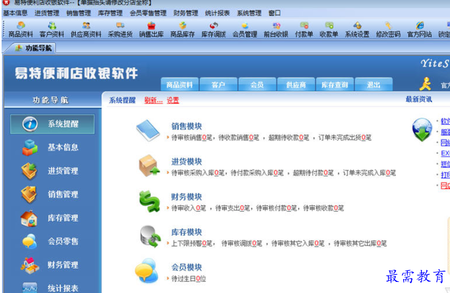Open the 财务模块 heading link
450x293 pixels.
click(187, 197)
